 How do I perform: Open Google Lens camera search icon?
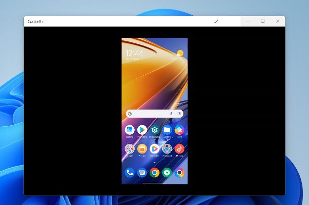pos(179,114)
